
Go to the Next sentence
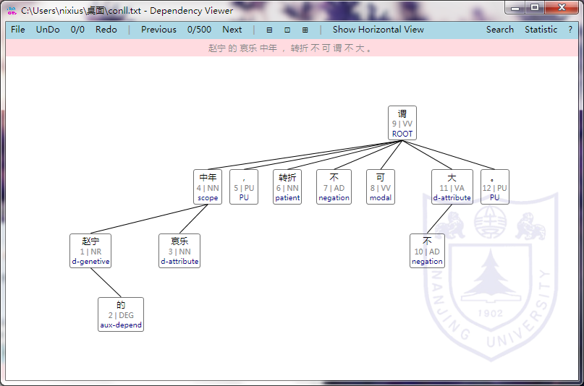click(232, 30)
